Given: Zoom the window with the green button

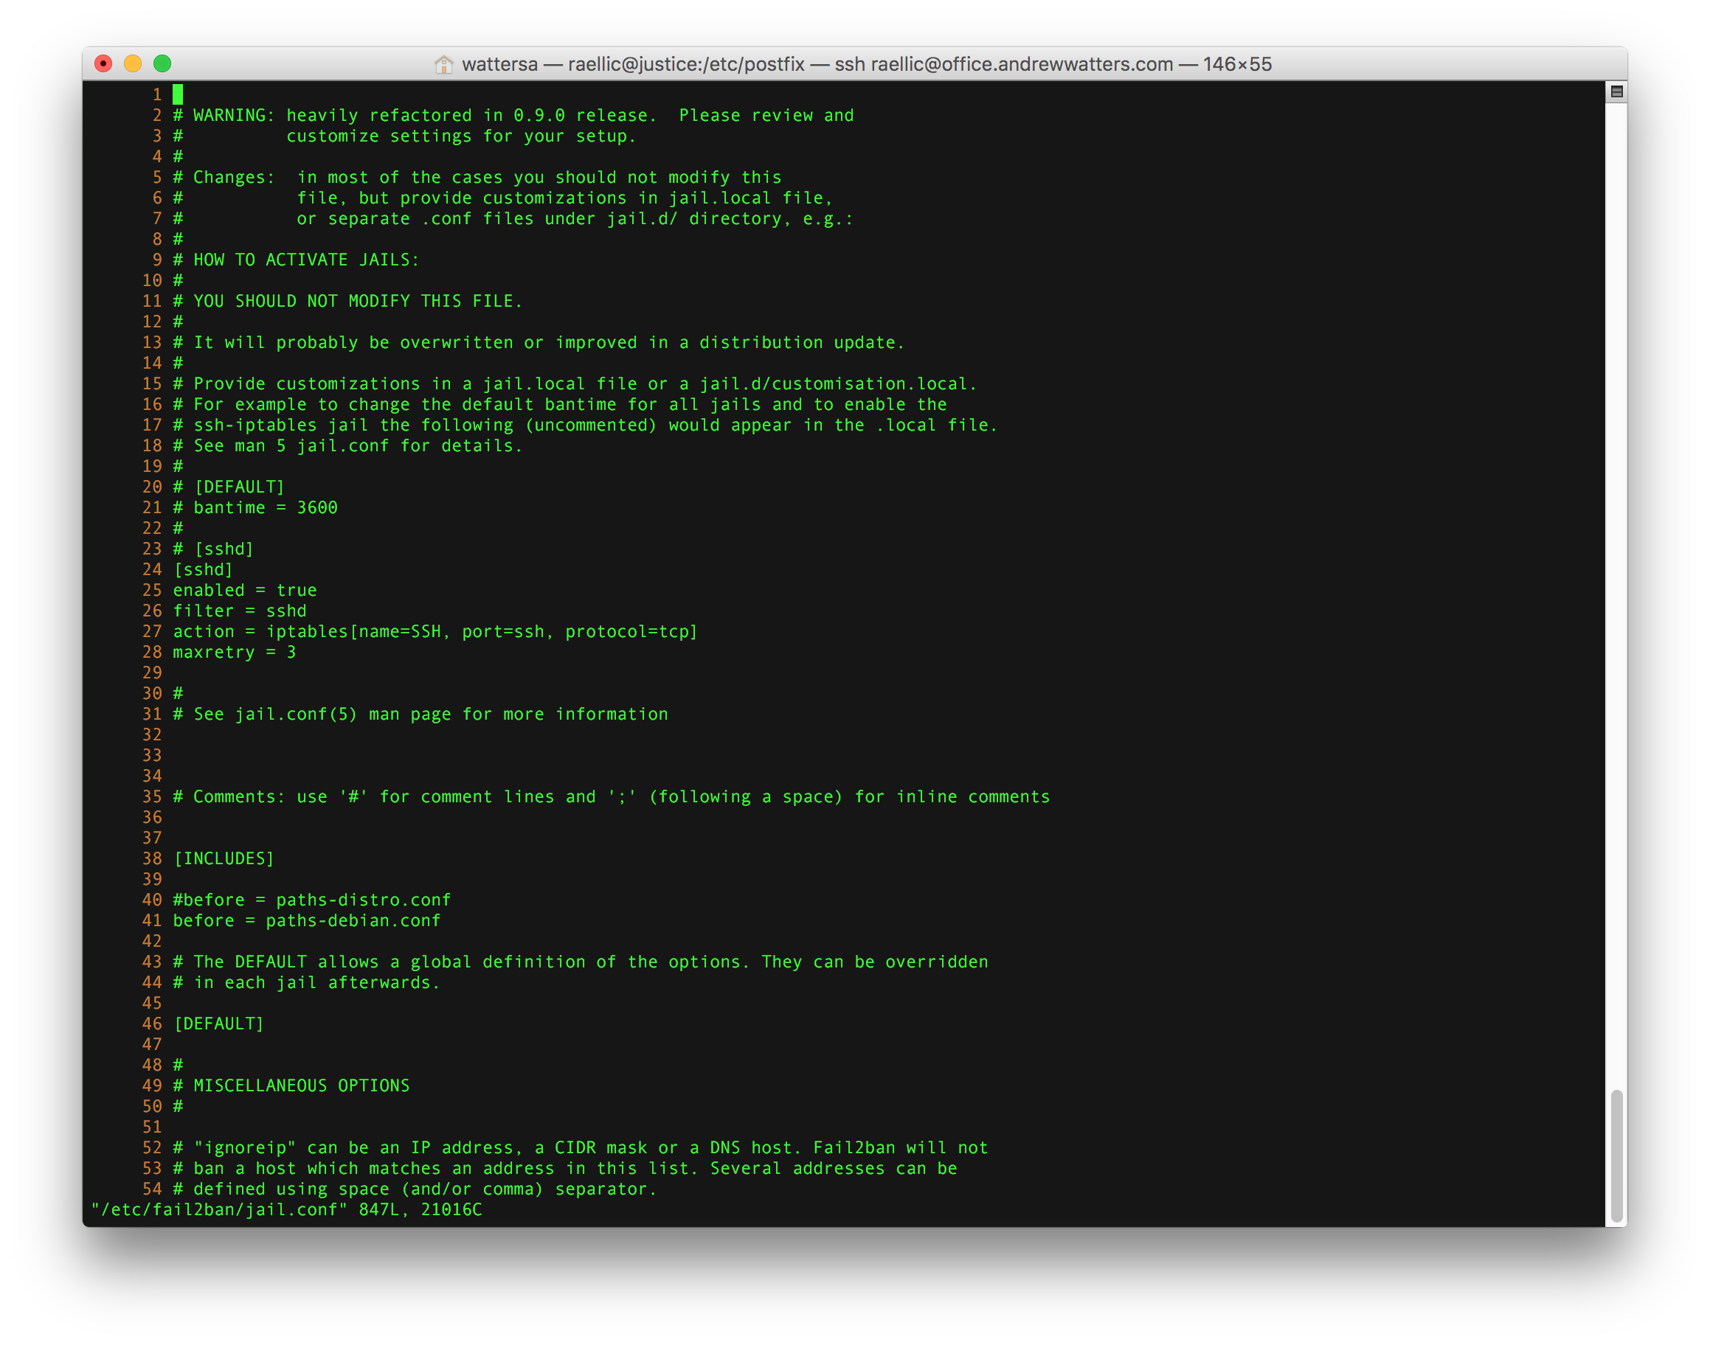Looking at the screenshot, I should [x=162, y=64].
